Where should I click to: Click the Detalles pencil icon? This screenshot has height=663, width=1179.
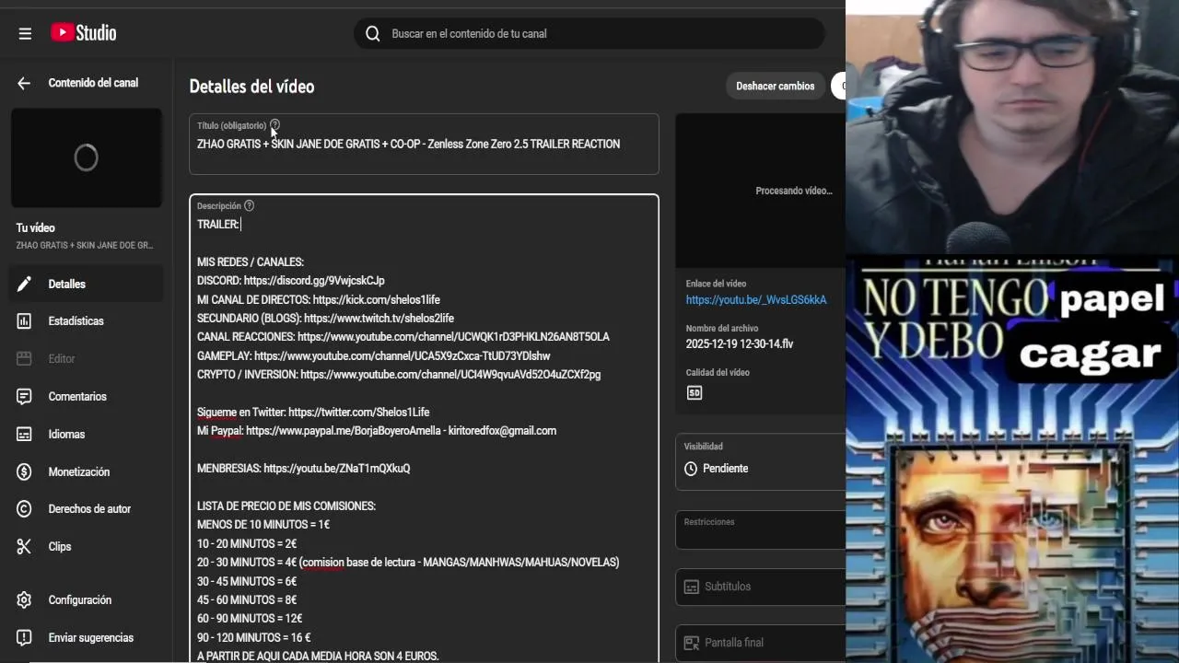pyautogui.click(x=25, y=284)
